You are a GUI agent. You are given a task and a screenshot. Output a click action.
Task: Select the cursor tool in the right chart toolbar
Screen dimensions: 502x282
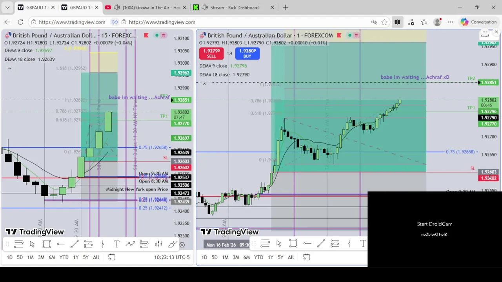279,244
